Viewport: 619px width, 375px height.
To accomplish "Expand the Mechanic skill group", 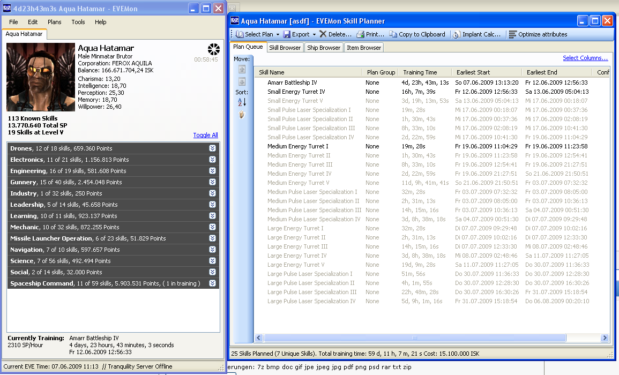I will (x=212, y=227).
